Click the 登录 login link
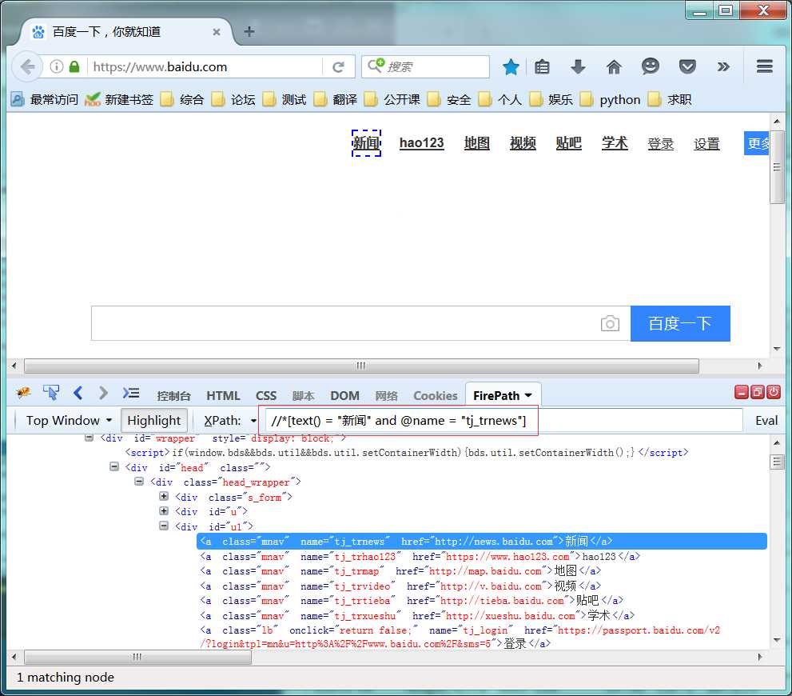 661,144
